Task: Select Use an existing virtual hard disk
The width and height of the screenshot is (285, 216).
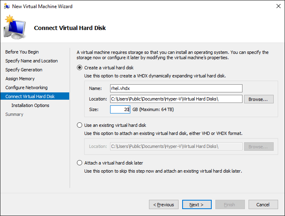Action: (x=79, y=125)
